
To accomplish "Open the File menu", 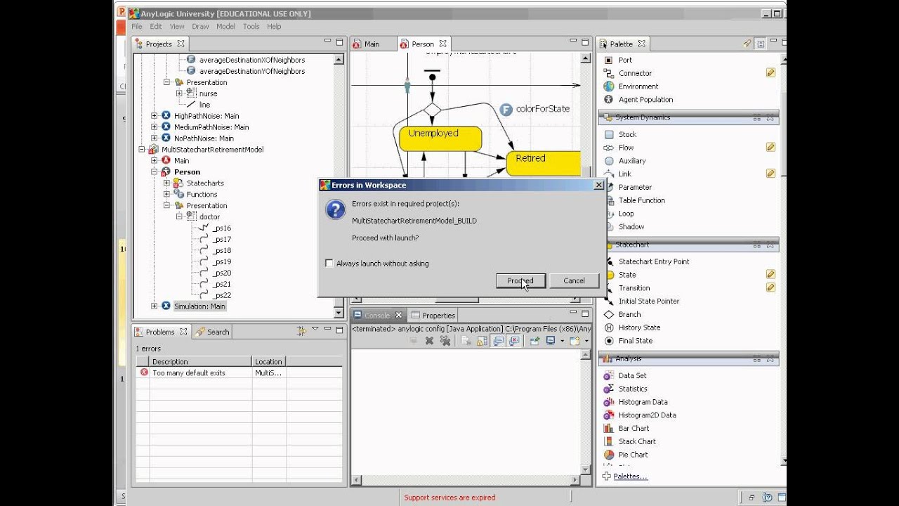I will pos(137,27).
